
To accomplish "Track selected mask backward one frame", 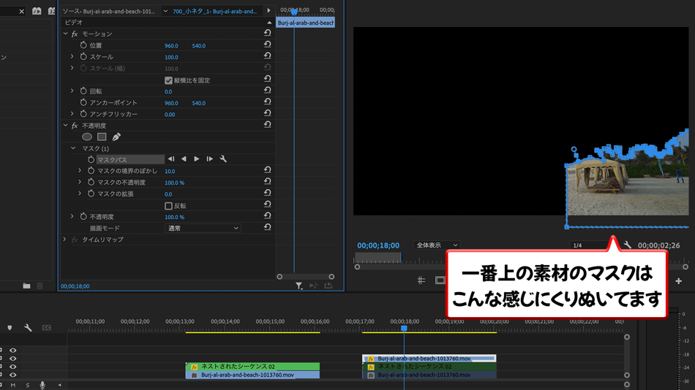I will tap(184, 159).
